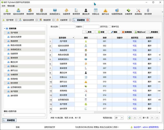The width and height of the screenshot is (164, 130).
Task: Click 排序 cell 015
Action: pos(105,100)
